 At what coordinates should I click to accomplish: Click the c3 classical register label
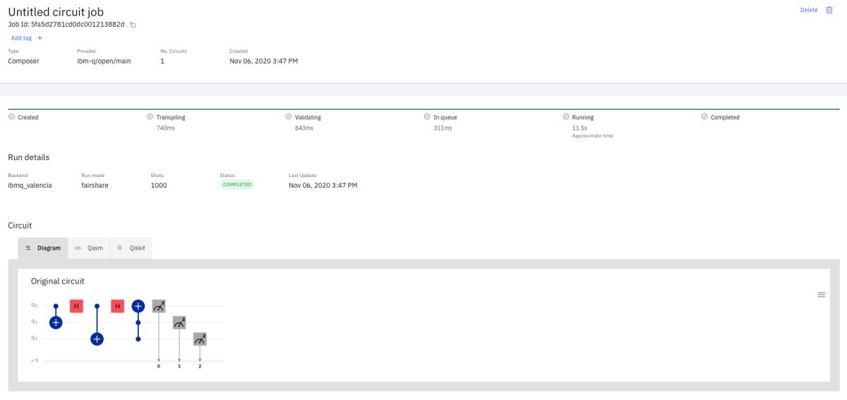pyautogui.click(x=34, y=360)
